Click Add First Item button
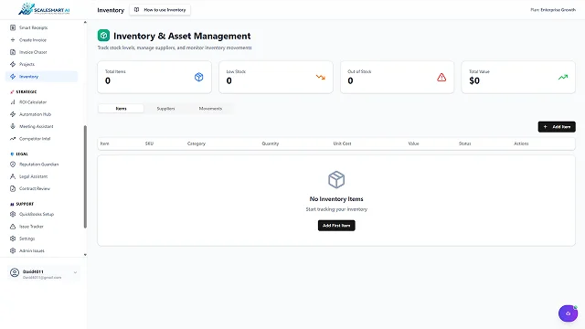Viewport: 585px width, 329px height. [x=336, y=226]
